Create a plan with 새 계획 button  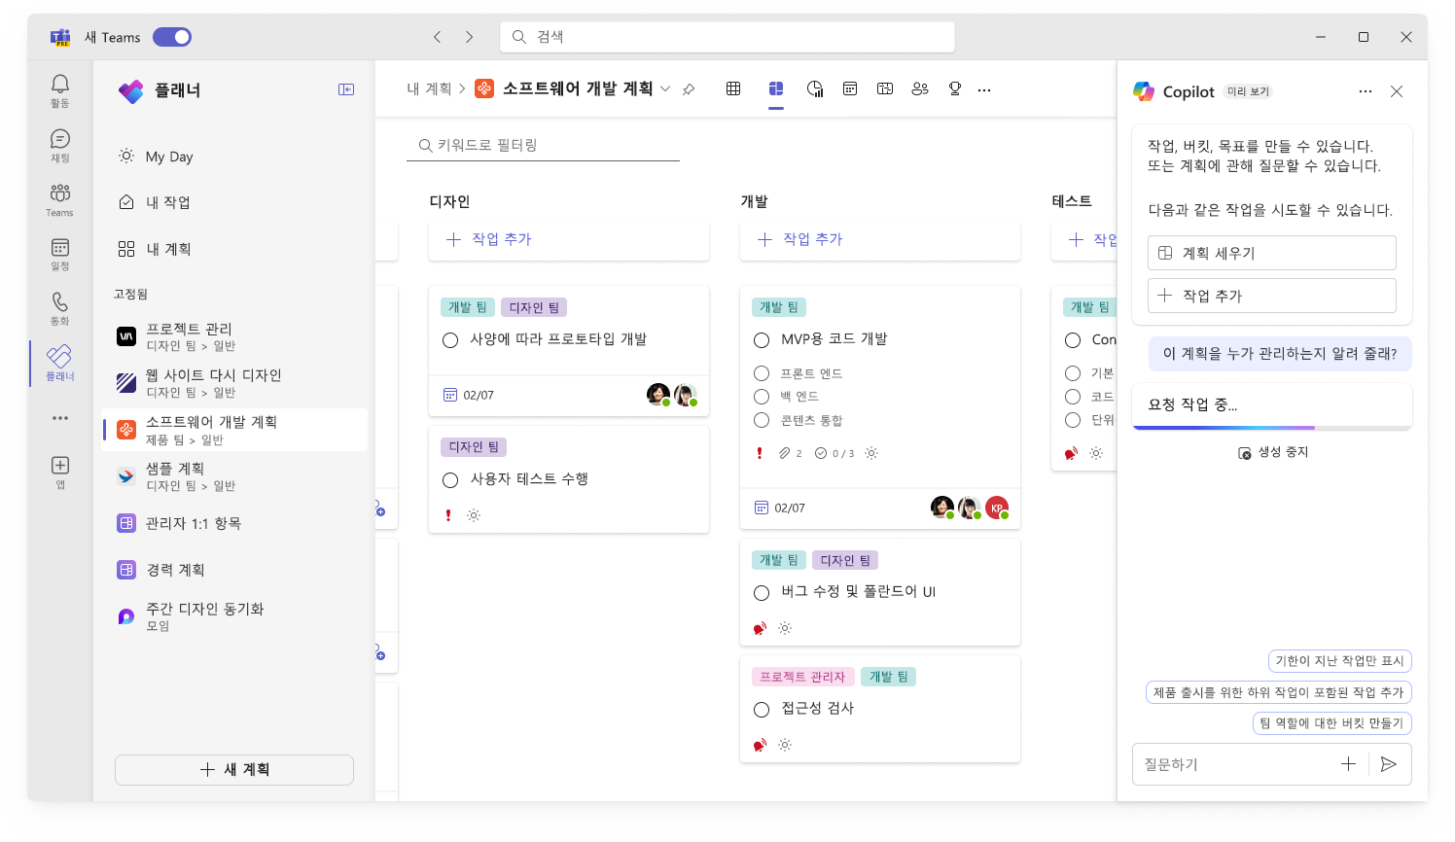tap(234, 769)
